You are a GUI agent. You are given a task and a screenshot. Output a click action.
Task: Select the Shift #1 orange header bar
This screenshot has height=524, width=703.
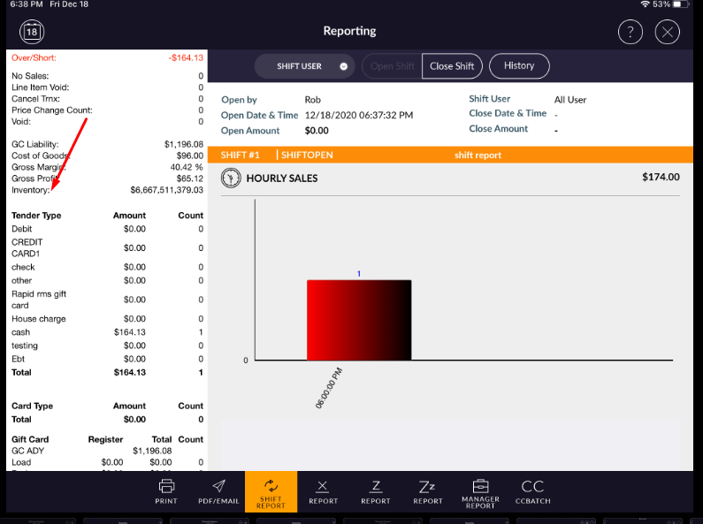click(449, 155)
